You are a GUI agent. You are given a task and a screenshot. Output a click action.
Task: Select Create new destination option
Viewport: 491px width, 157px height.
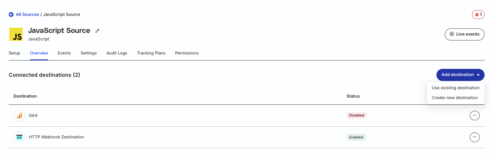point(455,98)
